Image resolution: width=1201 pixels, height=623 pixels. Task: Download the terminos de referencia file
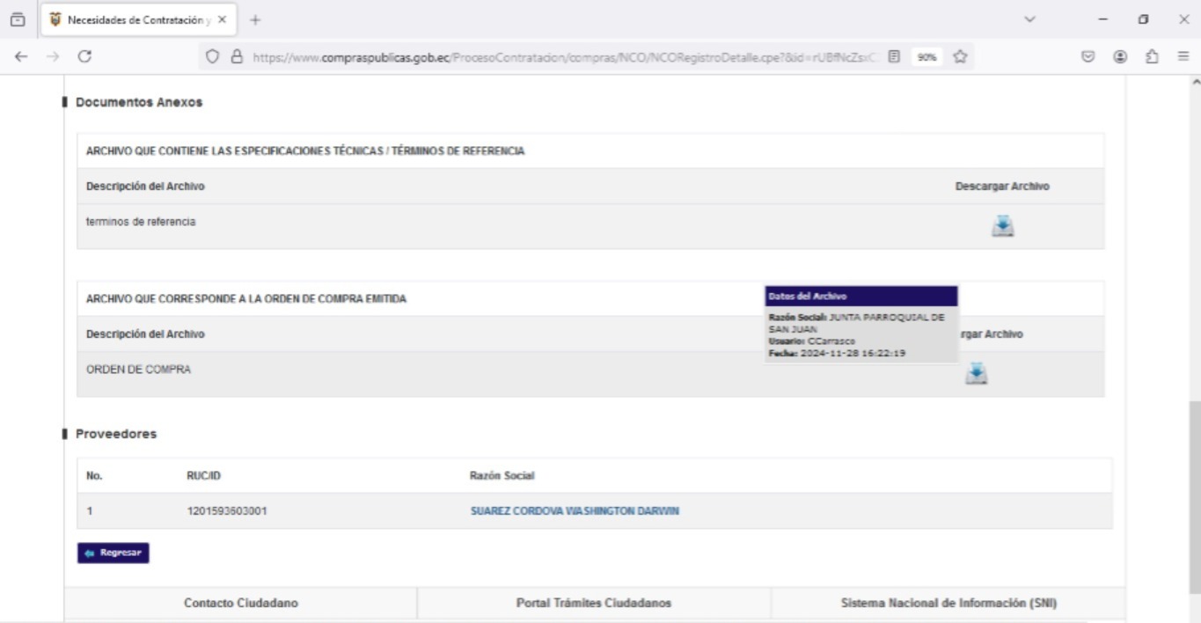[1002, 226]
